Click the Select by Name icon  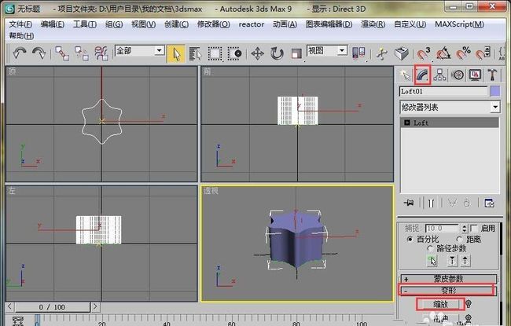click(195, 53)
